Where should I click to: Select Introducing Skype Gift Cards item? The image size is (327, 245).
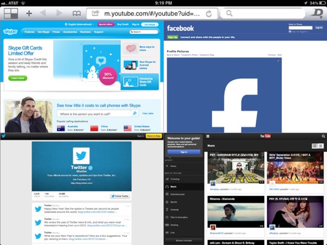pyautogui.click(x=140, y=82)
